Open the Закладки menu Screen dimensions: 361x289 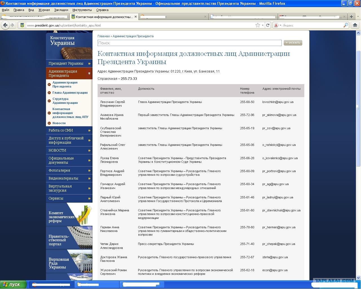(61, 10)
